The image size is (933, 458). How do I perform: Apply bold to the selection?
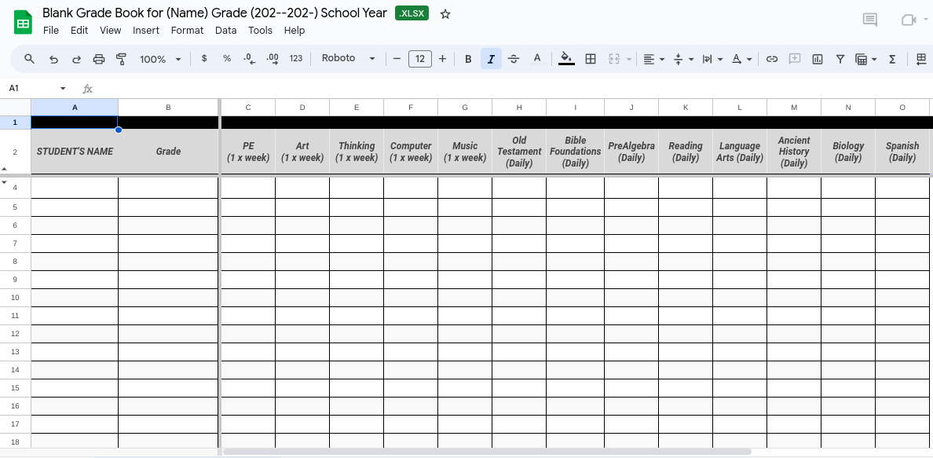pos(468,59)
